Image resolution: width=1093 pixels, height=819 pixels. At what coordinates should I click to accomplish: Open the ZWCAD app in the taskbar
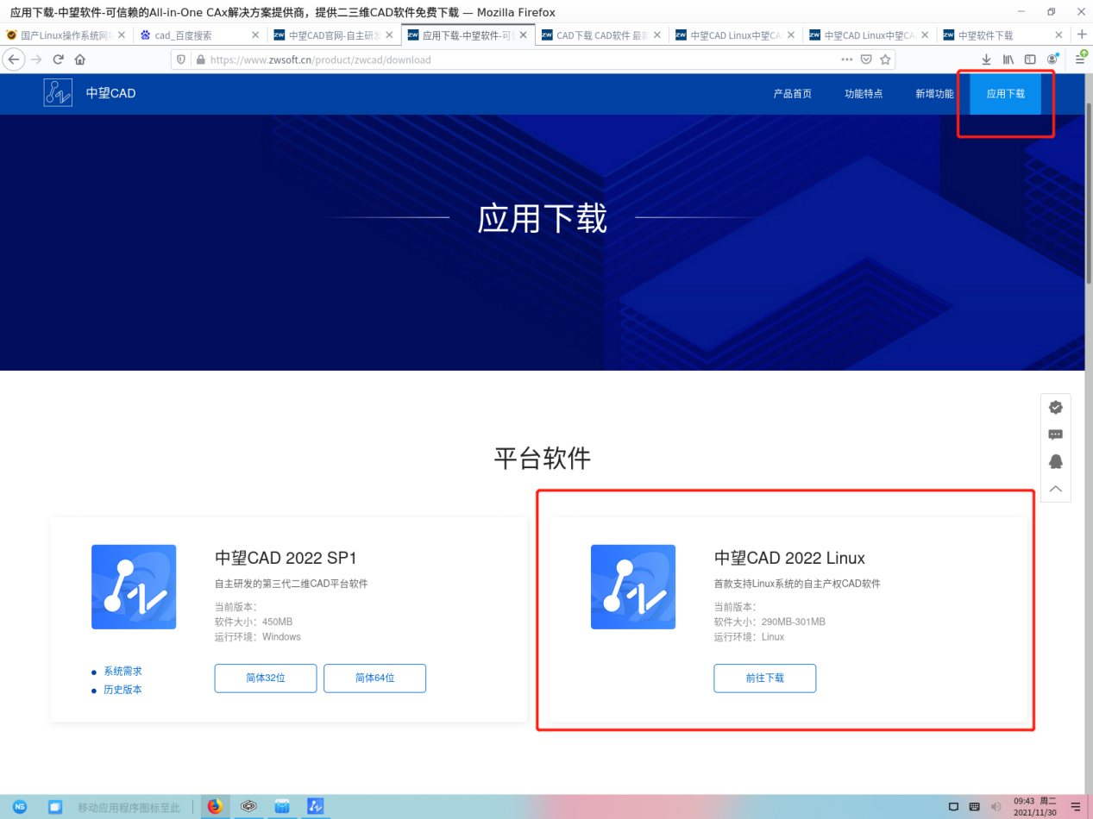click(x=316, y=807)
